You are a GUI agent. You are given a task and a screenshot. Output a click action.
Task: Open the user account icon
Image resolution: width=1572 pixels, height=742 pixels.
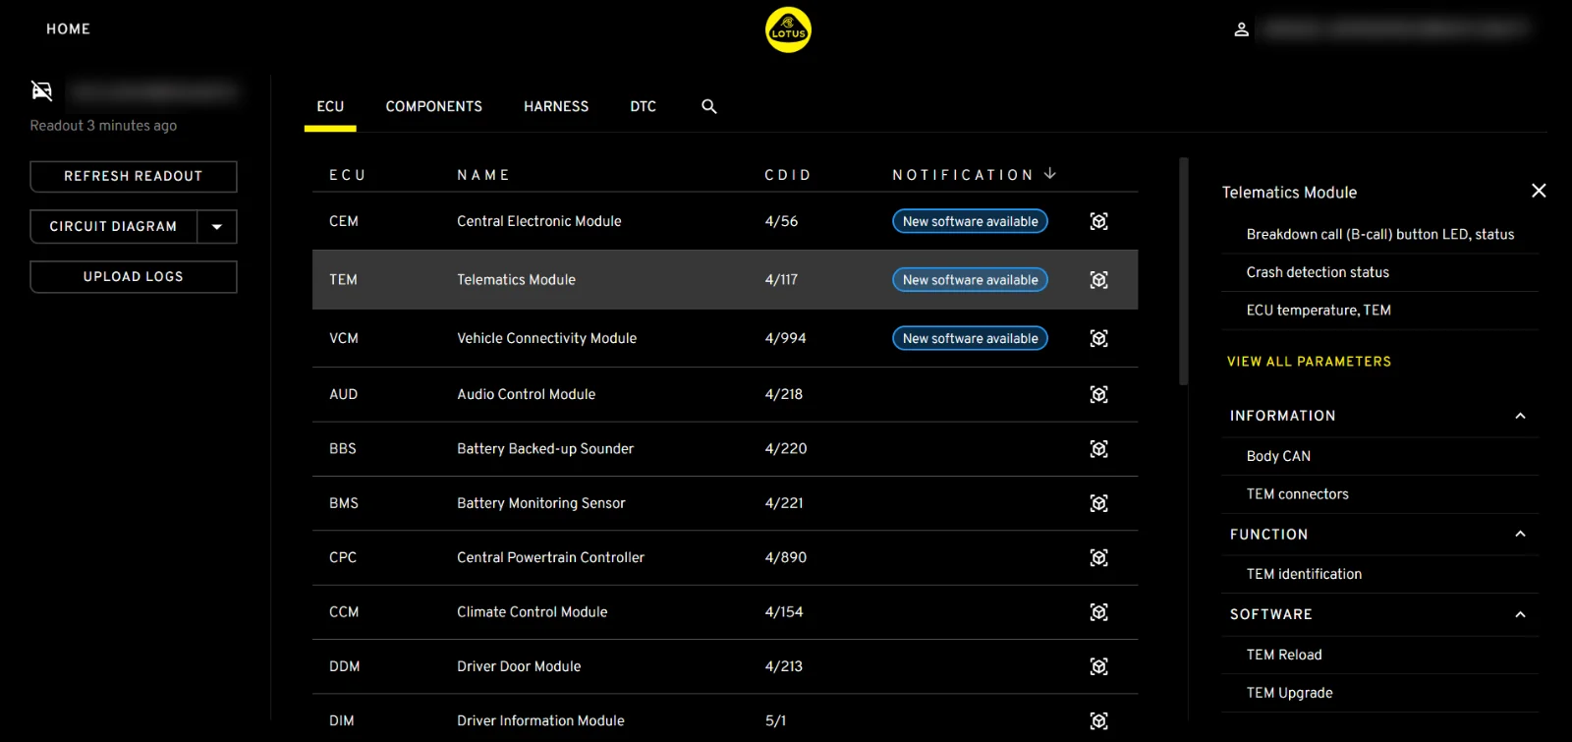point(1241,29)
